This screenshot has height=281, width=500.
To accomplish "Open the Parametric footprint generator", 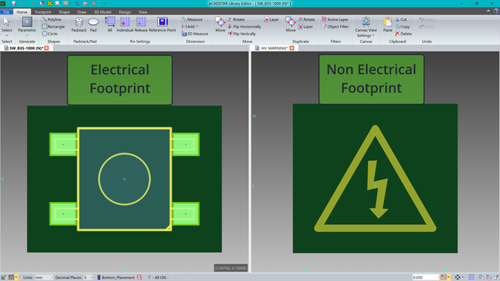I will pyautogui.click(x=27, y=24).
